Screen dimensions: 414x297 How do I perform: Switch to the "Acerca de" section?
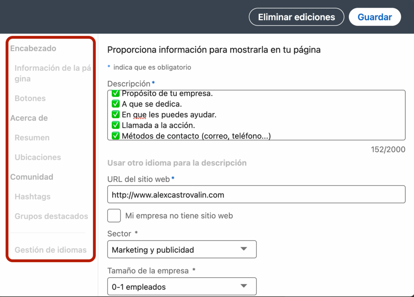click(x=29, y=118)
